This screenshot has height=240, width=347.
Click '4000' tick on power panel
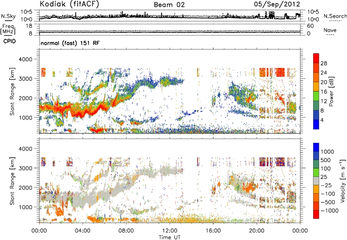pyautogui.click(x=26, y=59)
